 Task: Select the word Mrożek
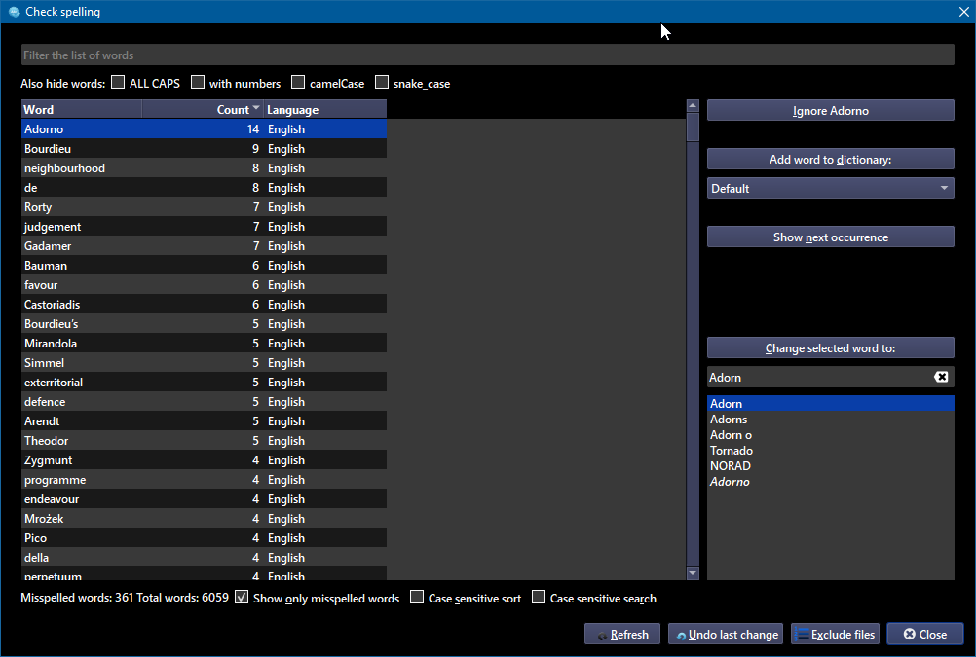[x=205, y=518]
